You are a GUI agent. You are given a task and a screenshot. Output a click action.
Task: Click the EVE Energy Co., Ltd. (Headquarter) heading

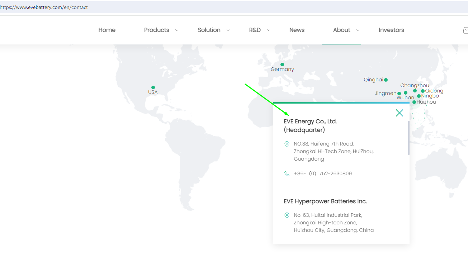(x=310, y=126)
